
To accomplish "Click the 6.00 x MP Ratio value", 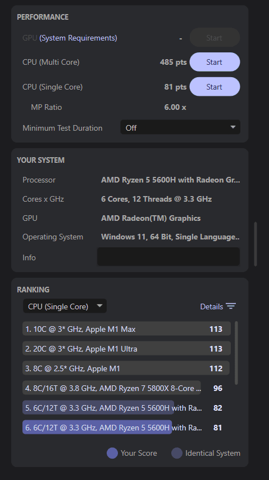I will click(175, 107).
